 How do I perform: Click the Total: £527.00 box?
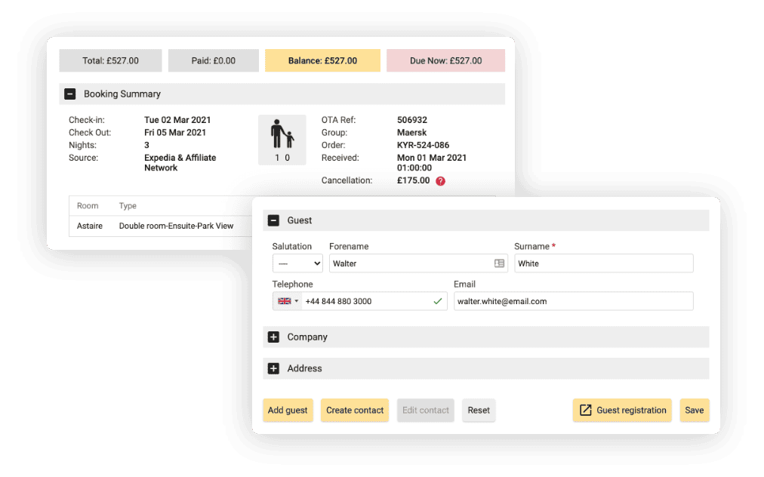pyautogui.click(x=111, y=60)
